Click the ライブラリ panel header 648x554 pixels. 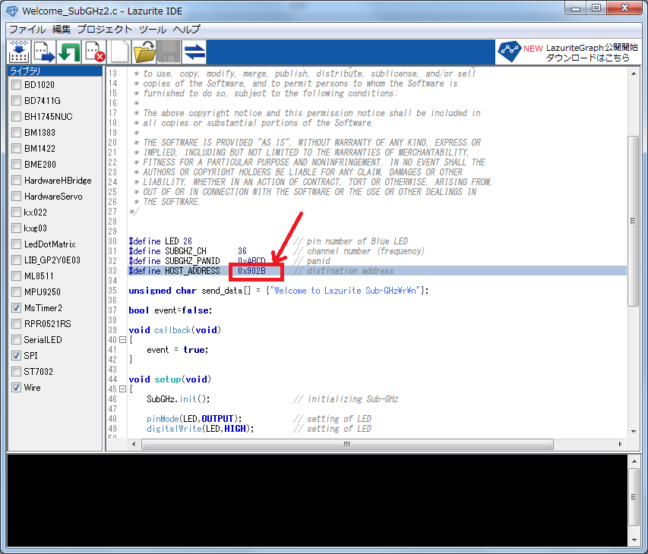tap(55, 71)
